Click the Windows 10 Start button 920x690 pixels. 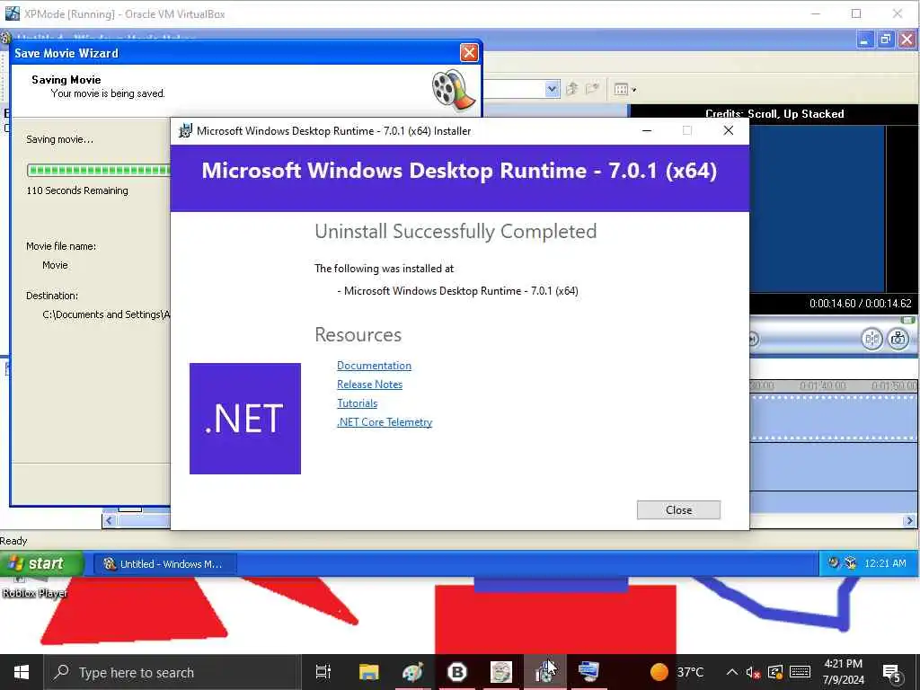pyautogui.click(x=22, y=672)
